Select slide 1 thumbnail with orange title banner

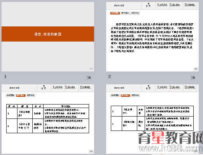pos(48,37)
